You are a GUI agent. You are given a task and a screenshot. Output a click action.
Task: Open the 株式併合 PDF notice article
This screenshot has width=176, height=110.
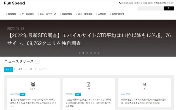click(144, 101)
